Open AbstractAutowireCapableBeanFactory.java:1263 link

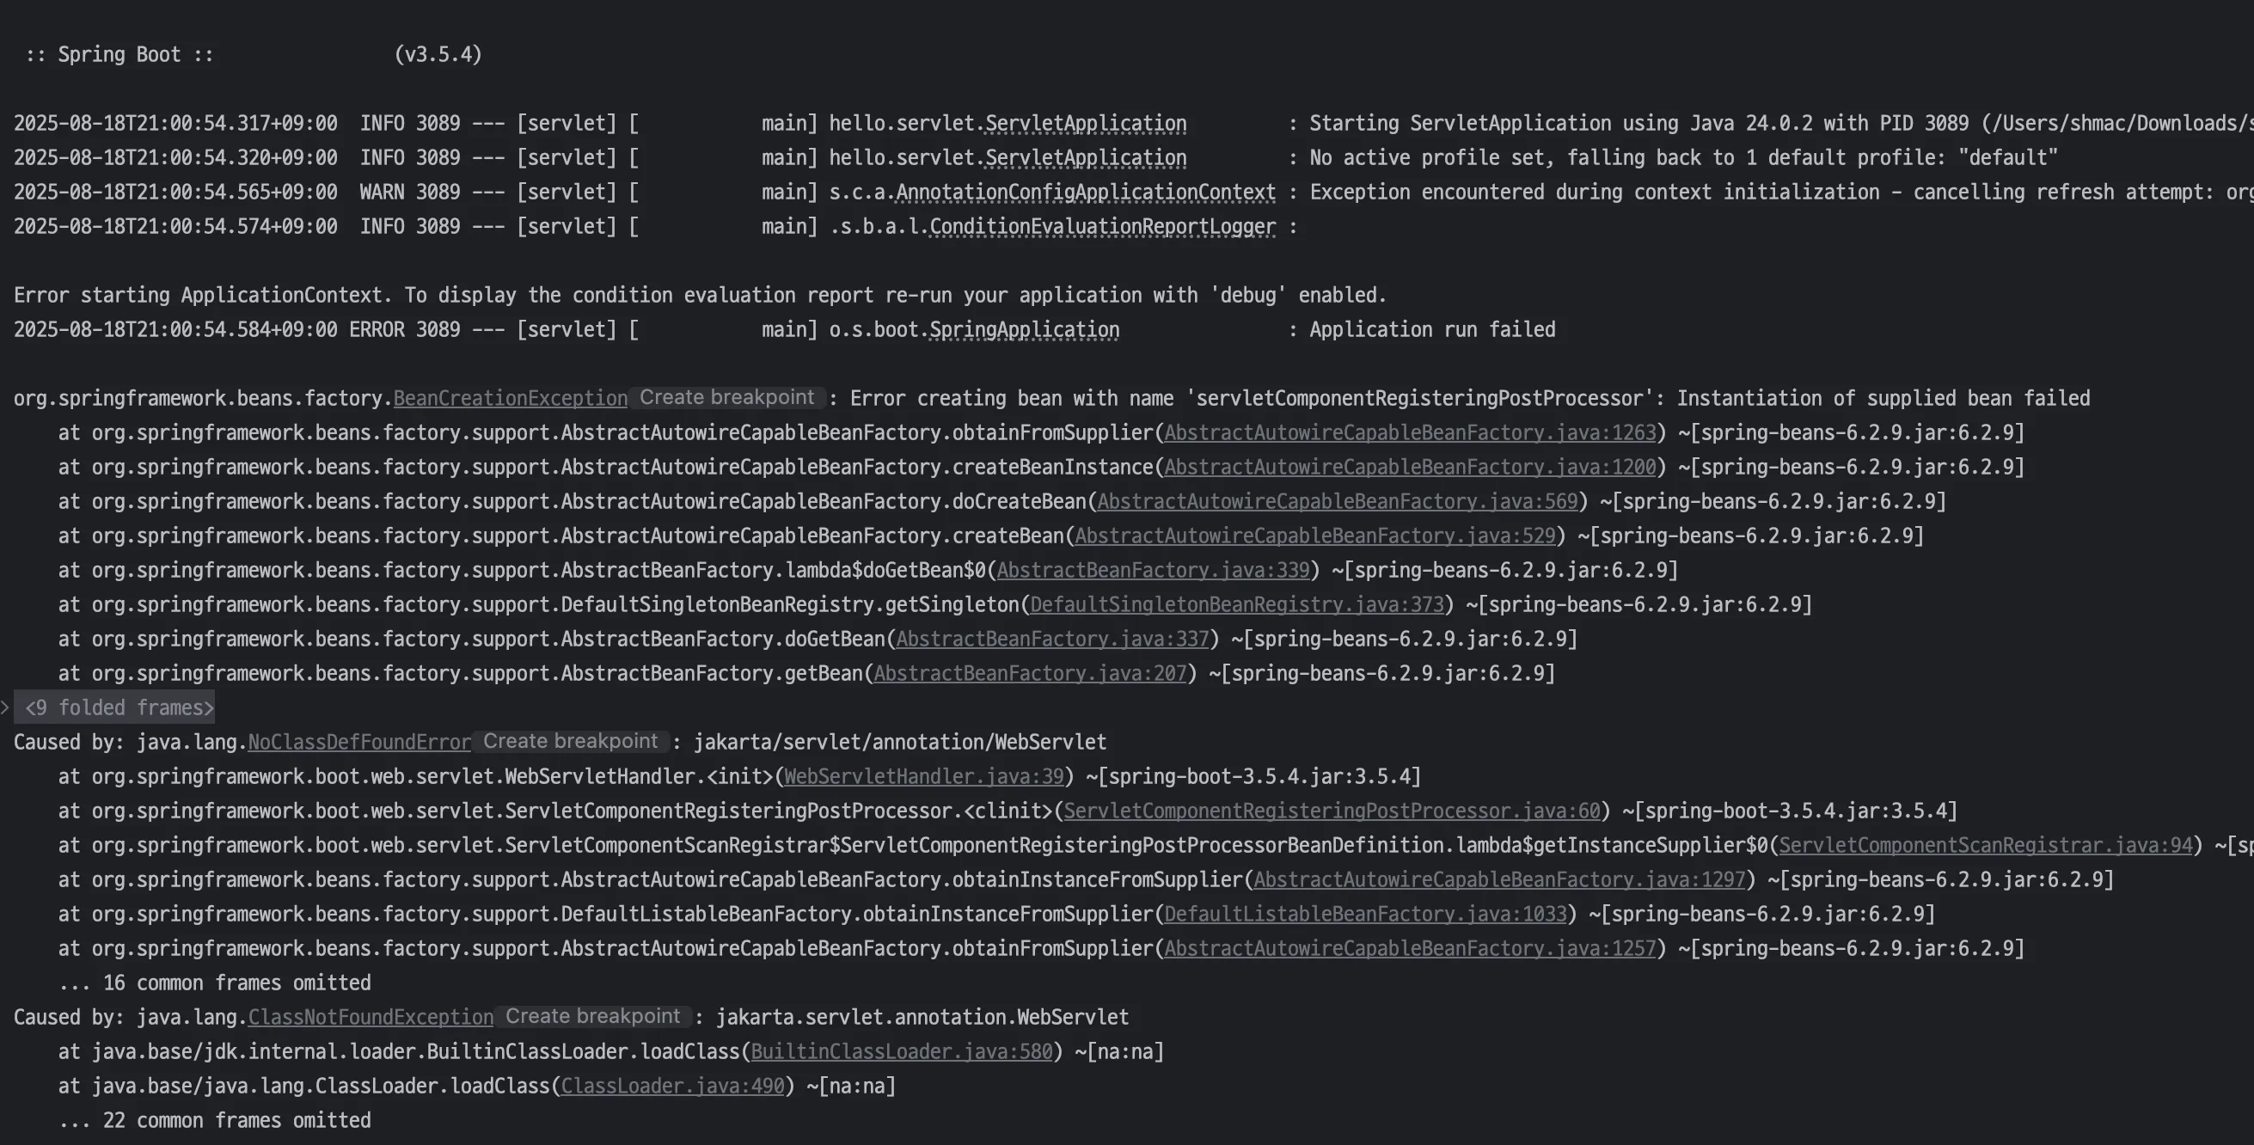1410,433
